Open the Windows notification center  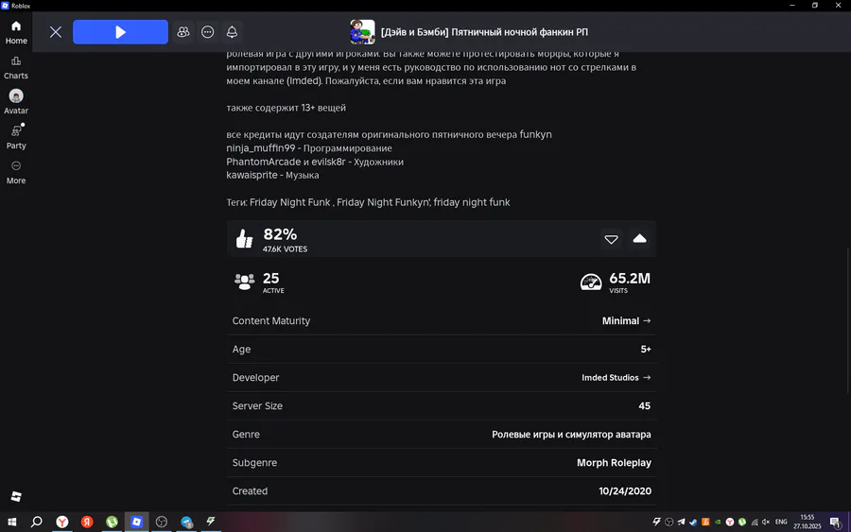[x=835, y=523]
